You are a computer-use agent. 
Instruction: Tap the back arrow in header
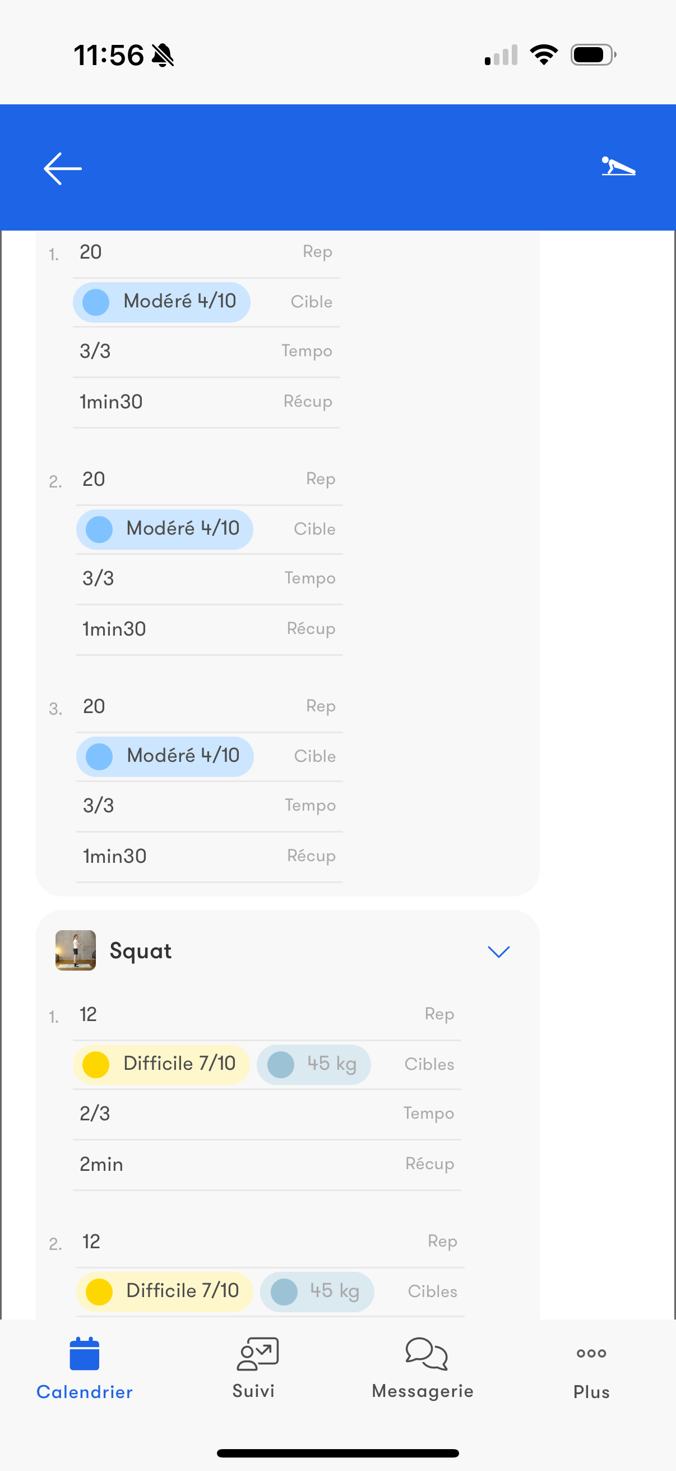click(63, 168)
